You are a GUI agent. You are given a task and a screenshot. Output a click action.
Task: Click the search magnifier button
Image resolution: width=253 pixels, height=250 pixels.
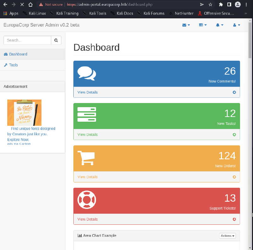[56, 40]
